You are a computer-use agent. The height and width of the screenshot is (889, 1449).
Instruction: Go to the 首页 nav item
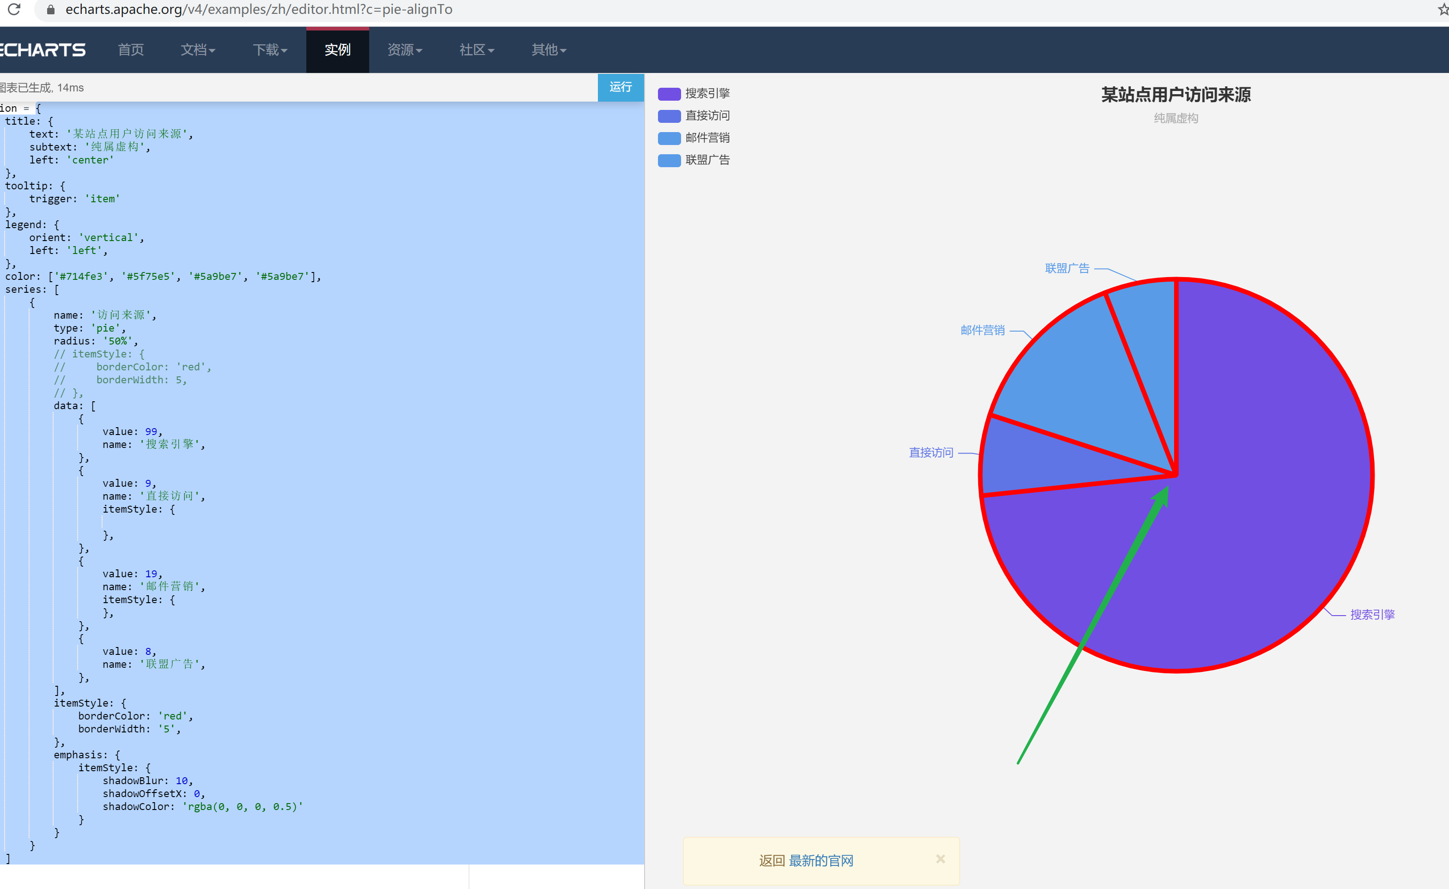pos(131,50)
